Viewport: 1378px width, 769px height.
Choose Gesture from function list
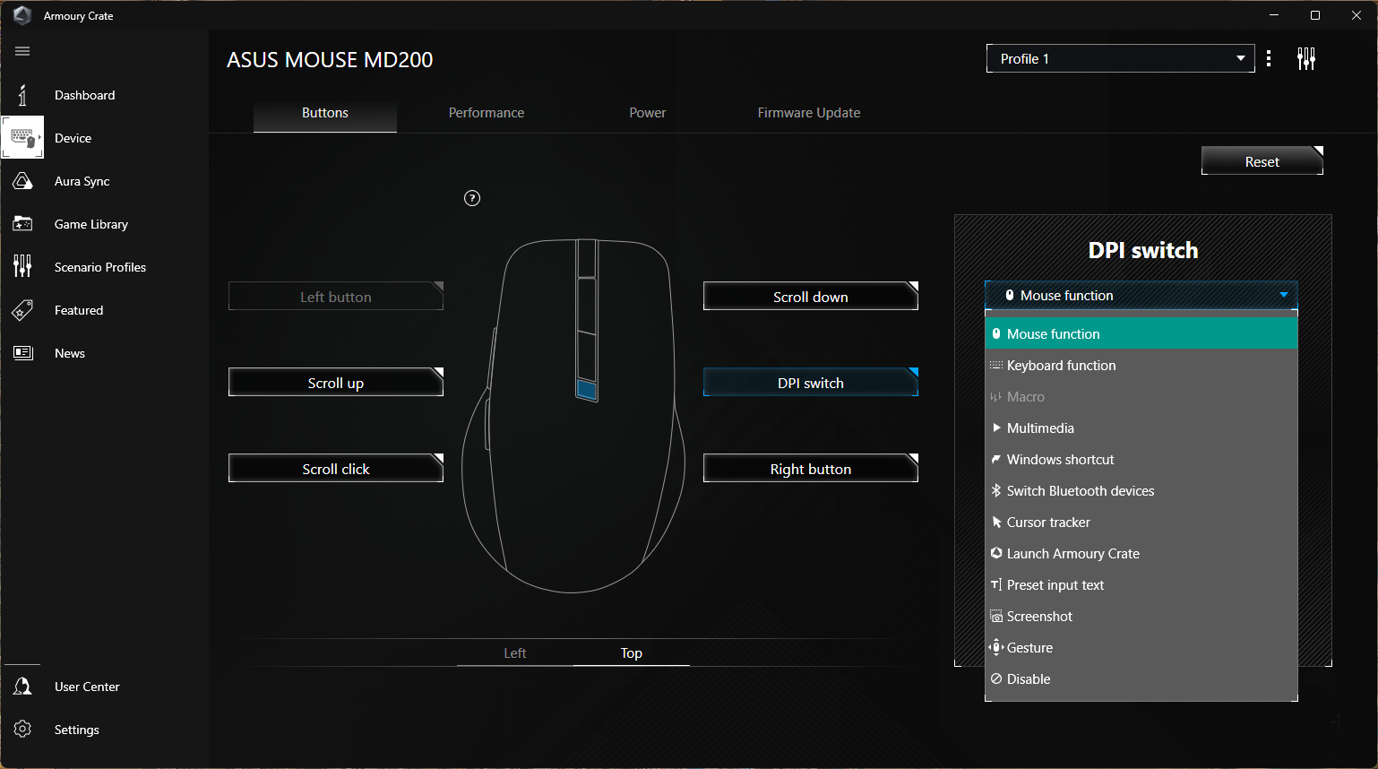coord(1141,647)
